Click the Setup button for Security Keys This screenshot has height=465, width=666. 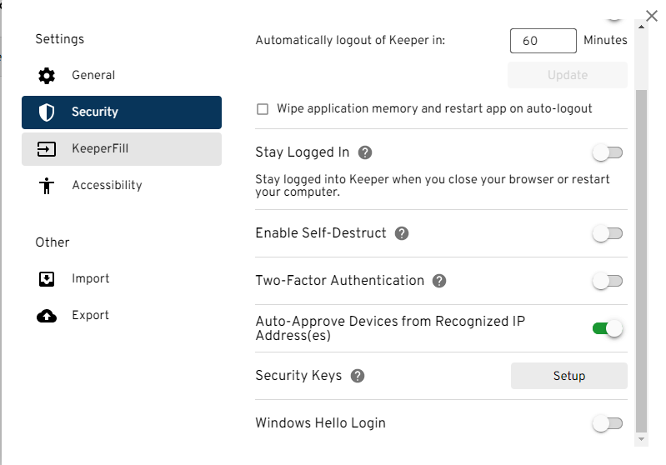[x=568, y=376]
